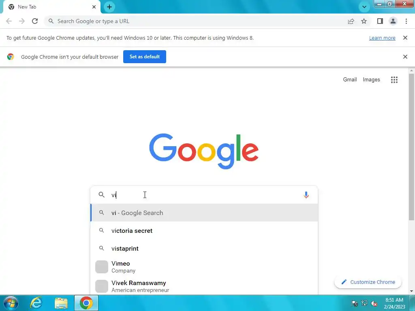Open the profile avatar icon
415x311 pixels.
[393, 21]
